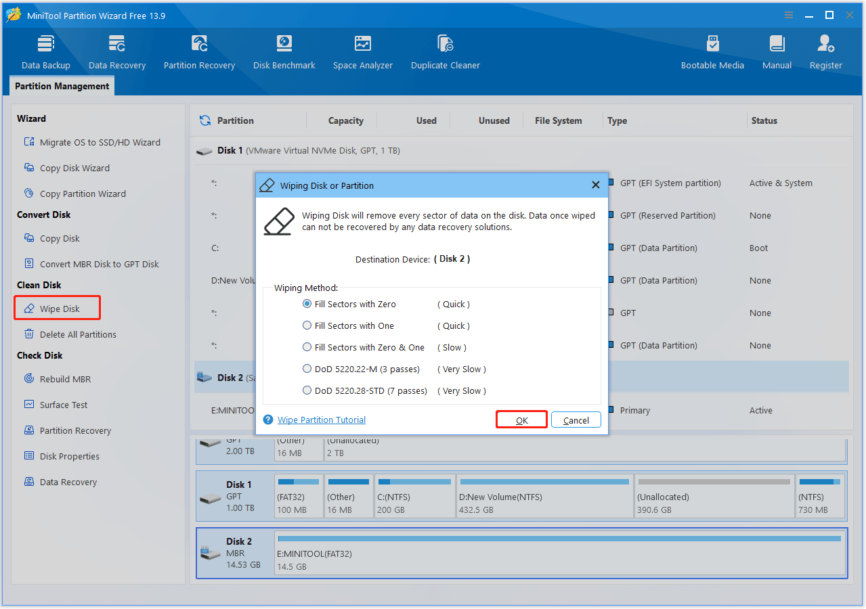Viewport: 866px width, 609px height.
Task: Select the 390.6 GB Unallocated block
Action: 714,496
